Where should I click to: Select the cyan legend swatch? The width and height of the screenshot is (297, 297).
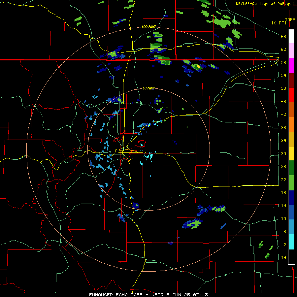(x=291, y=242)
